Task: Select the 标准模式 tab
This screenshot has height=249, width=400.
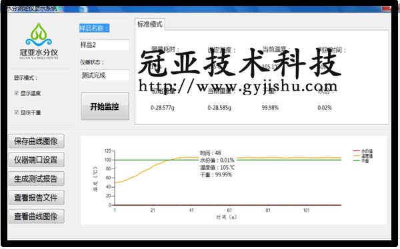Action: (x=150, y=24)
